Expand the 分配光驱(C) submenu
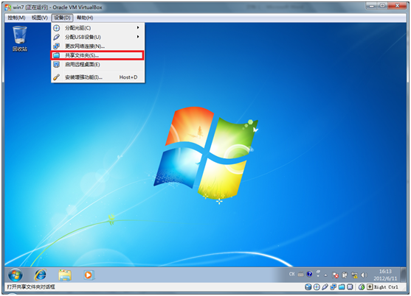411x296 pixels. (x=97, y=28)
